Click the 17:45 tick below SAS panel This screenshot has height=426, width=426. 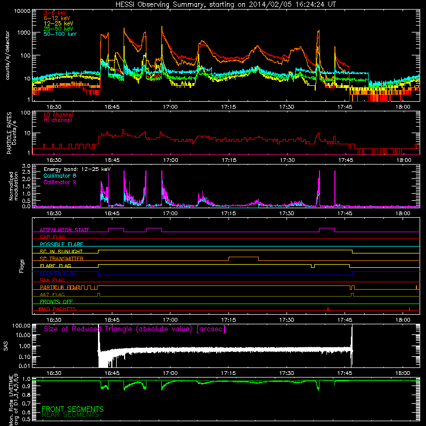click(345, 373)
